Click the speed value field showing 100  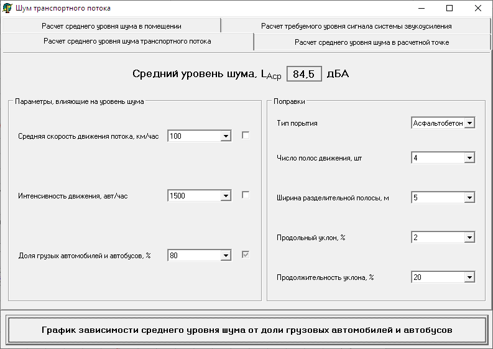click(195, 136)
